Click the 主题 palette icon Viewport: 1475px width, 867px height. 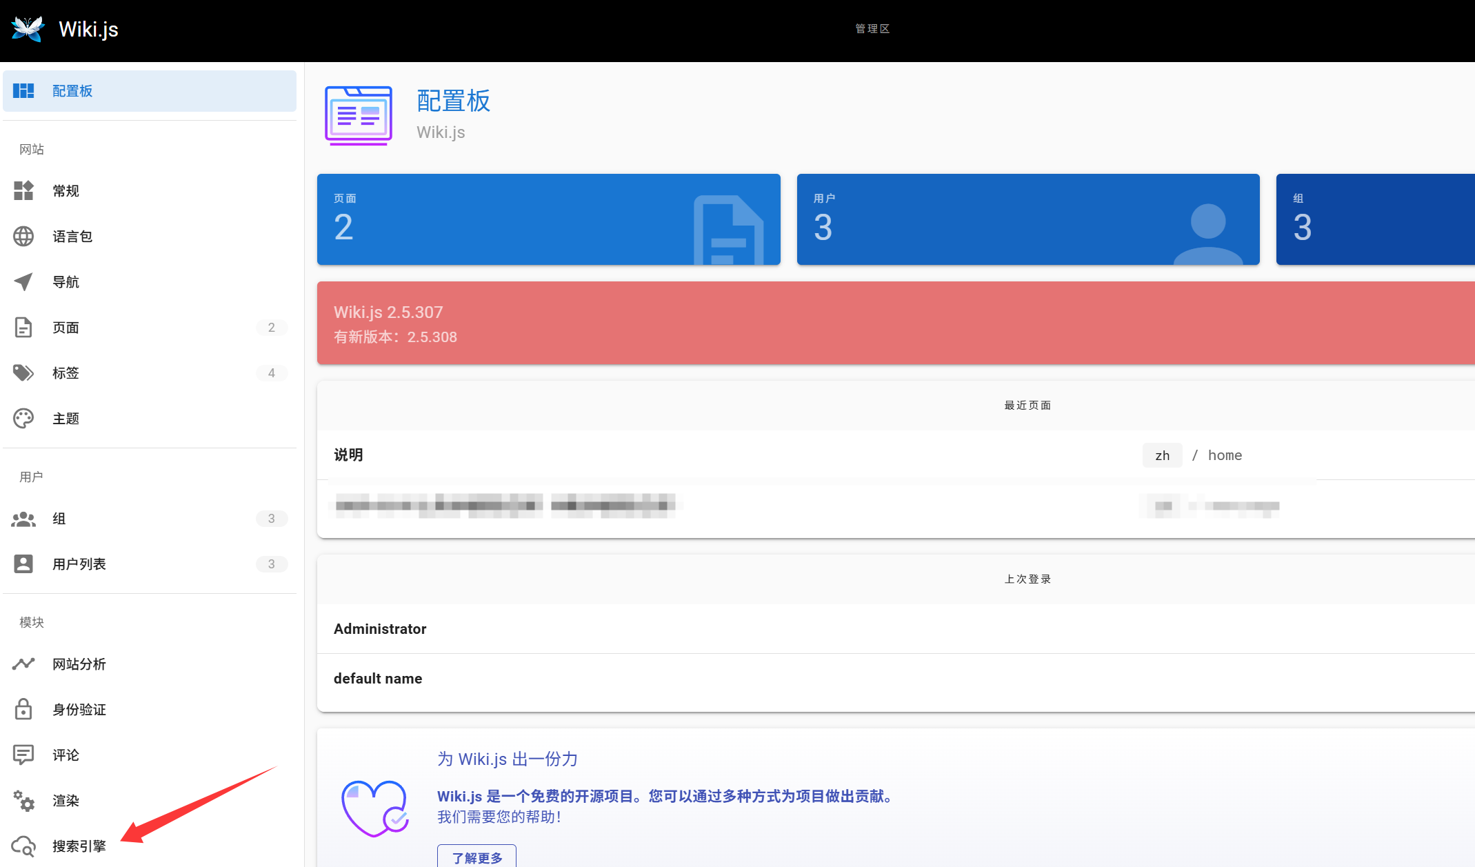tap(23, 419)
